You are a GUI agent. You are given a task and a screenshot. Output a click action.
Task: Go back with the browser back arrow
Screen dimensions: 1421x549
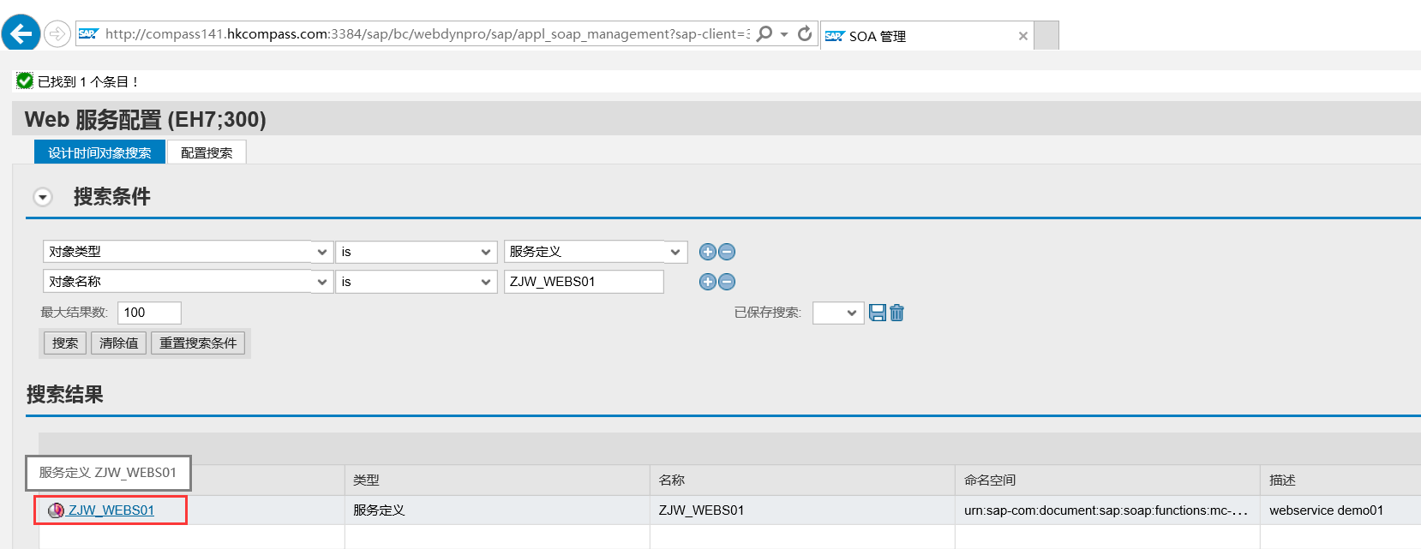(x=21, y=34)
